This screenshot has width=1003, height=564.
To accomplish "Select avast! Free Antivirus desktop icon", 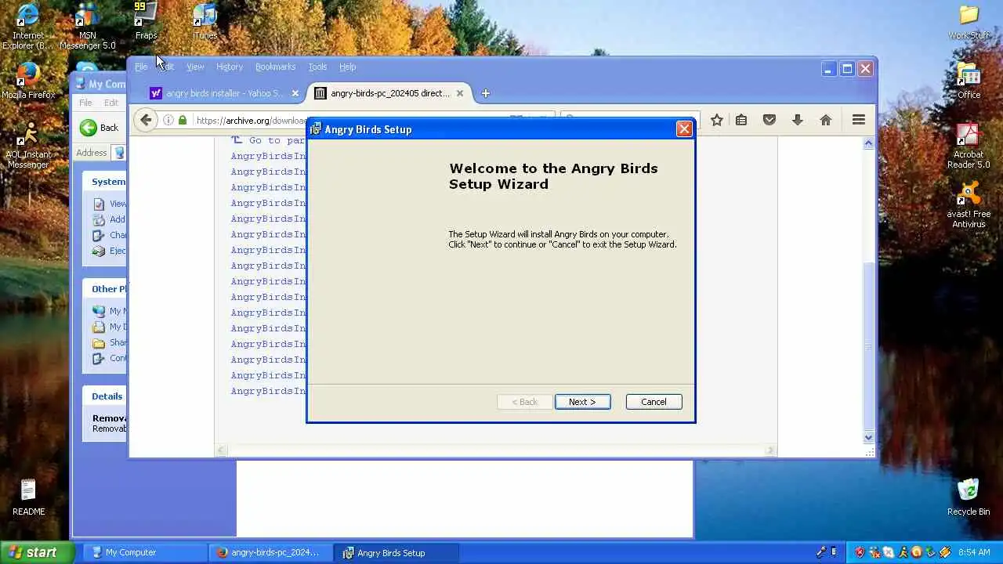I will [x=969, y=205].
